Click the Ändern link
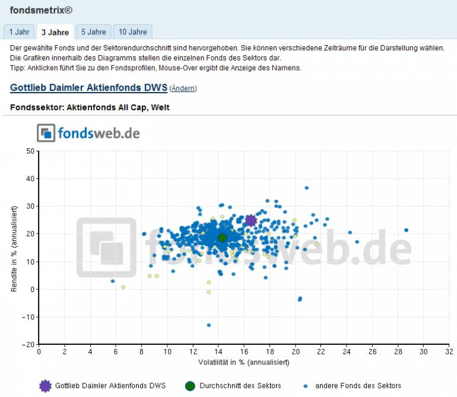Viewport: 457px width, 397px height. (x=183, y=88)
